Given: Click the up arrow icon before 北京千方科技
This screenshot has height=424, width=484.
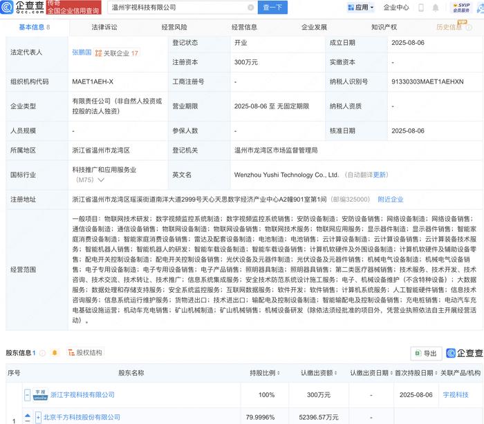Looking at the screenshot, I should 28,416.
